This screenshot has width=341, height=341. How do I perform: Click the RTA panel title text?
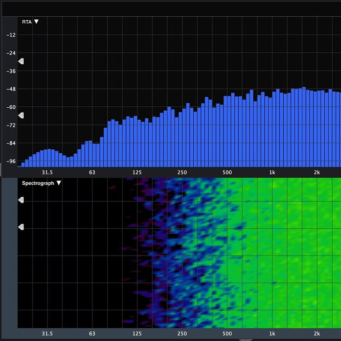27,22
